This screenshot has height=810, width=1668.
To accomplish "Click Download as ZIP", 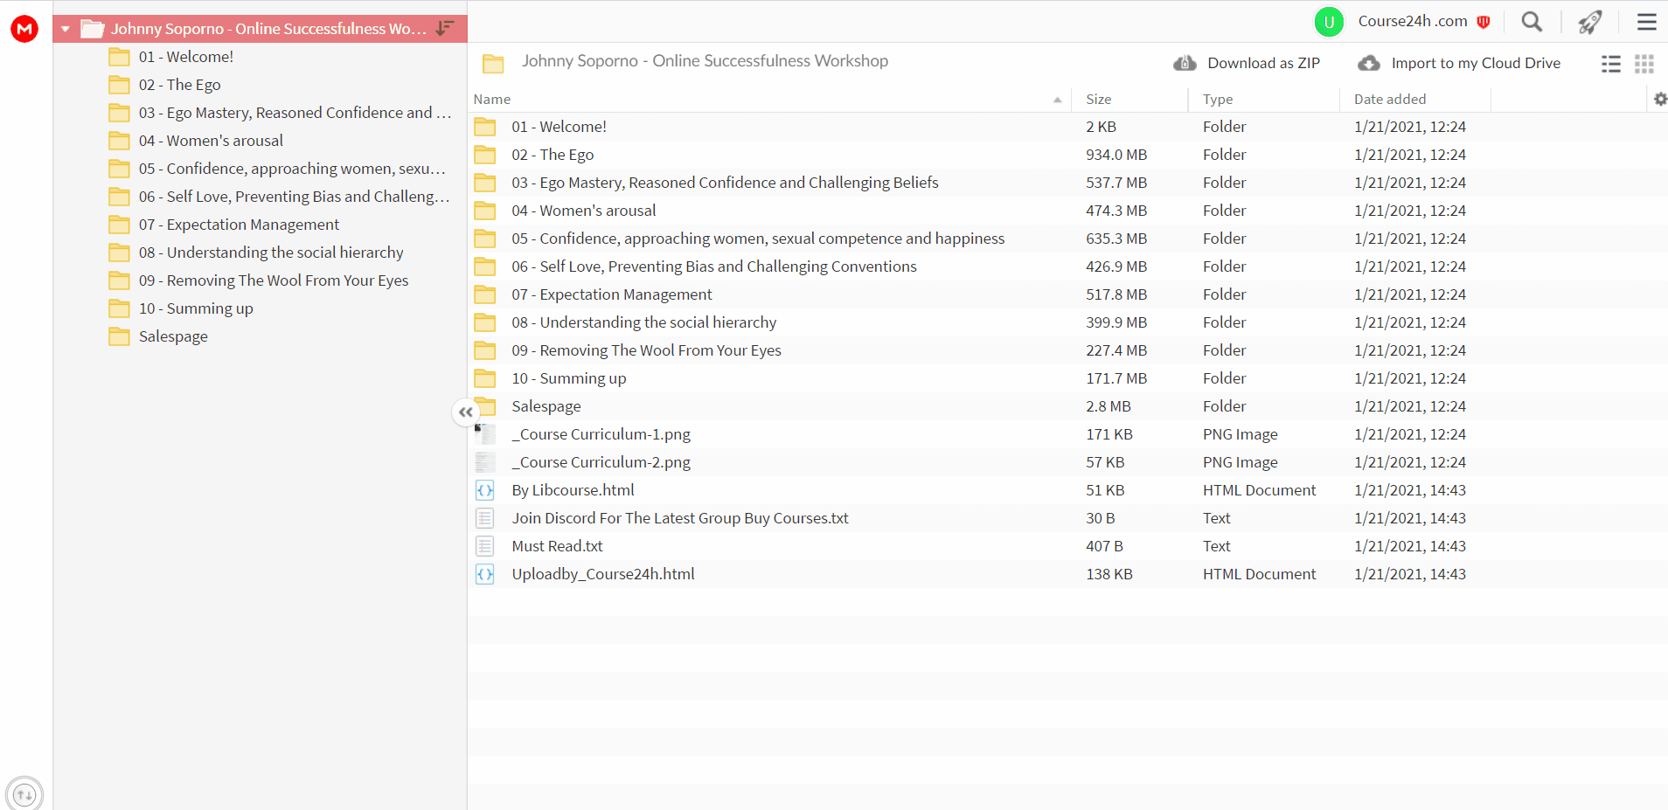I will pos(1247,63).
